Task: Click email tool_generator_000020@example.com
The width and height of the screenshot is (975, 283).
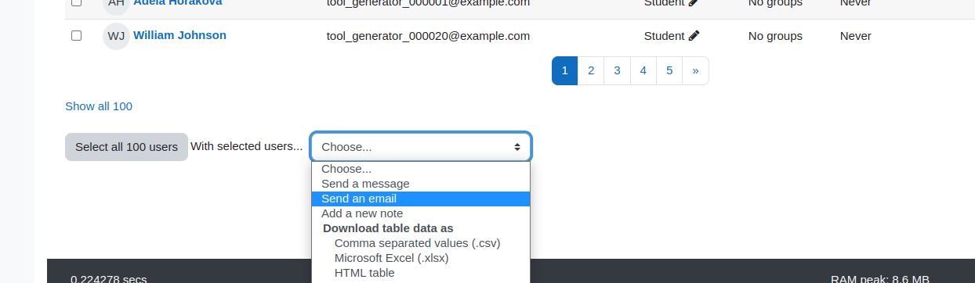Action: click(x=428, y=36)
